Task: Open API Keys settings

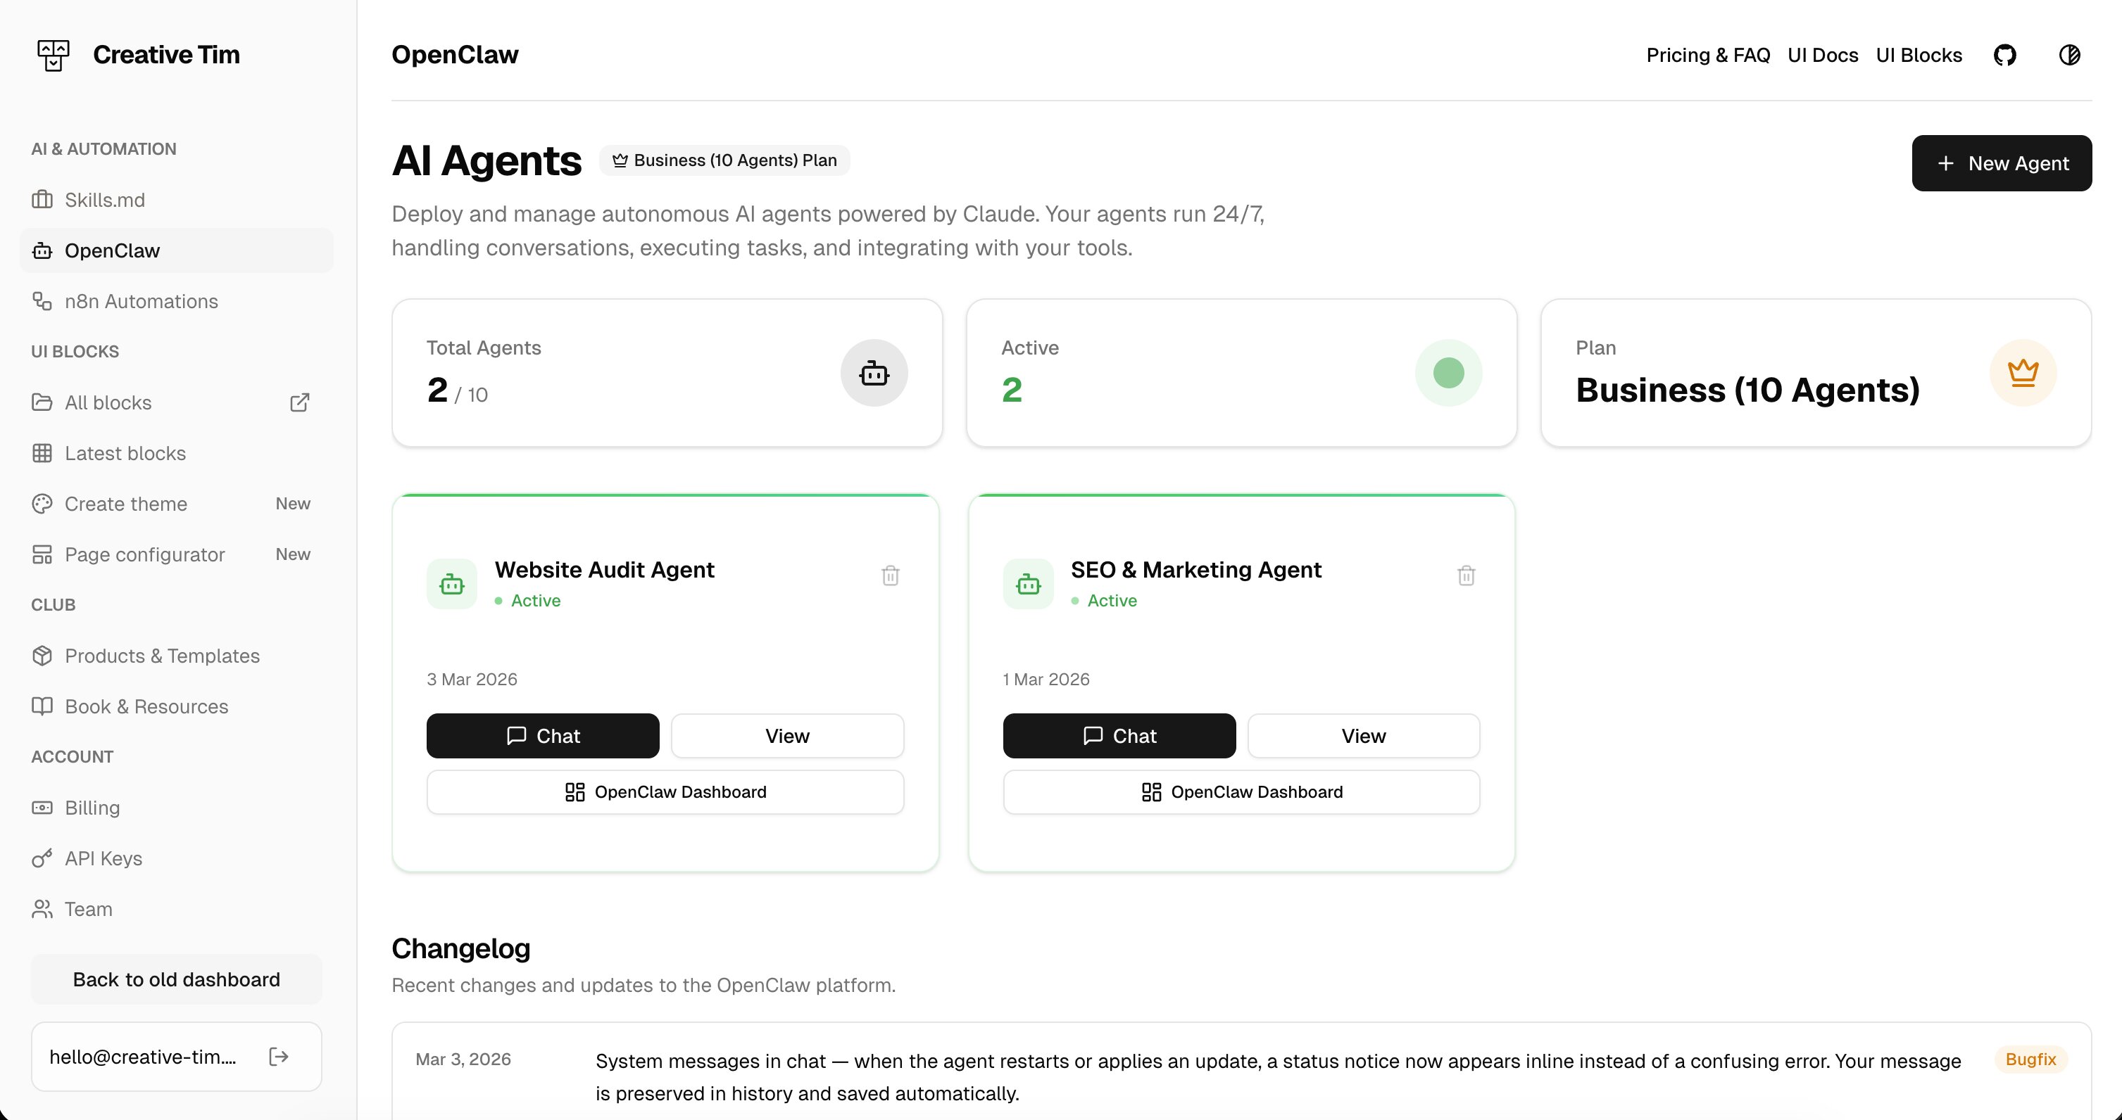Action: pyautogui.click(x=176, y=858)
